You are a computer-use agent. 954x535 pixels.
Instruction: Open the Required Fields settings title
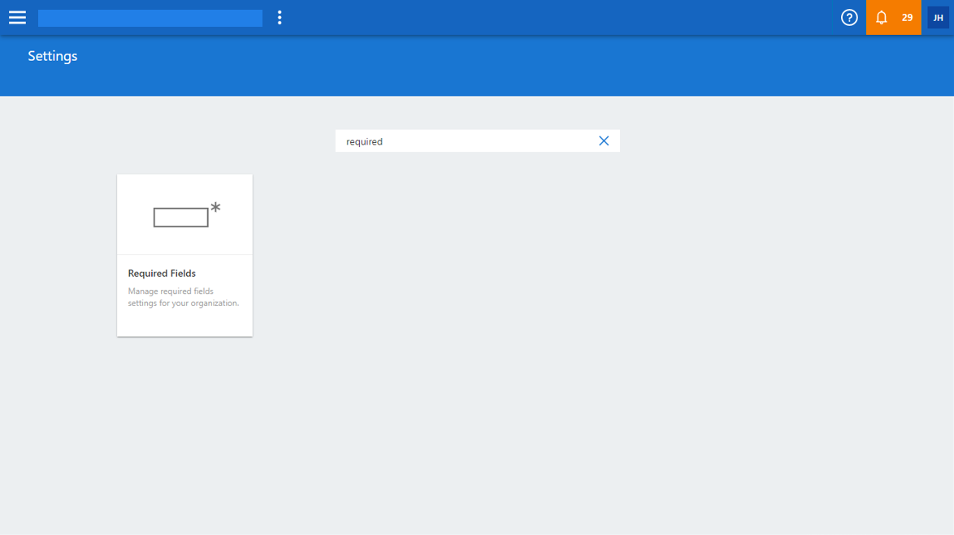162,274
